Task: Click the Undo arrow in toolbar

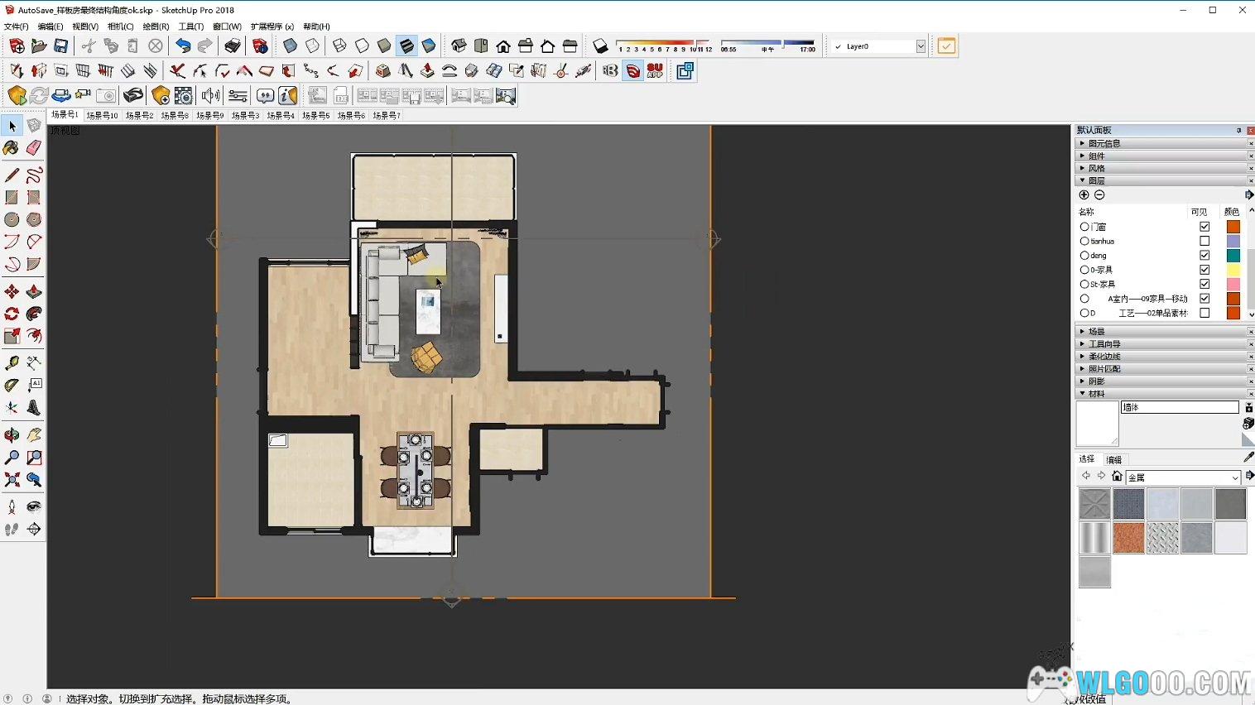Action: pos(183,46)
